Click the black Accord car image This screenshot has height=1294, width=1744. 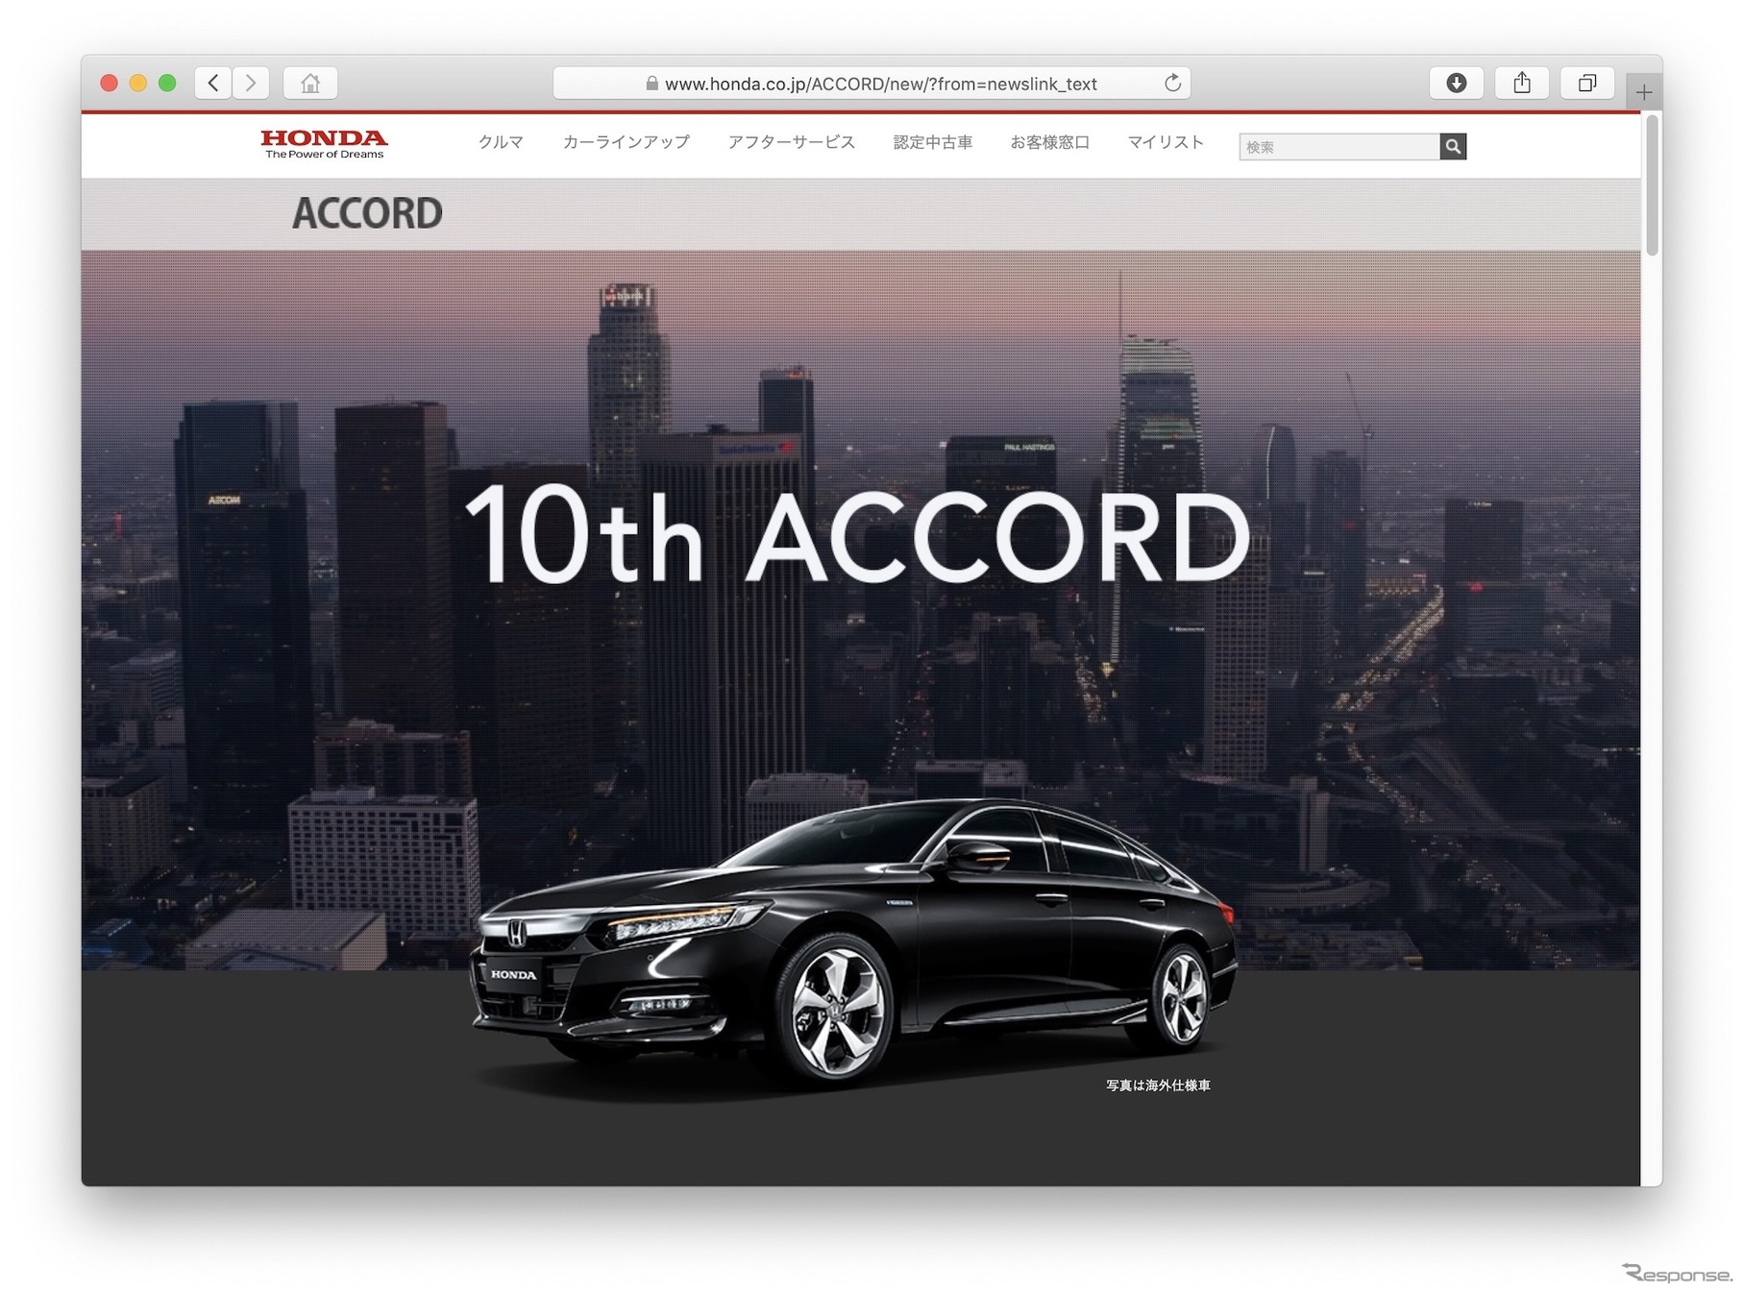tap(853, 943)
